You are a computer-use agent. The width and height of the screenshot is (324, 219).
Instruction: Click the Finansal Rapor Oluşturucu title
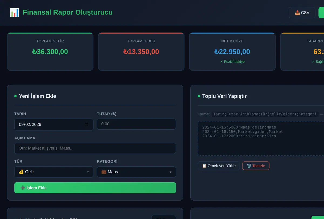(x=67, y=12)
